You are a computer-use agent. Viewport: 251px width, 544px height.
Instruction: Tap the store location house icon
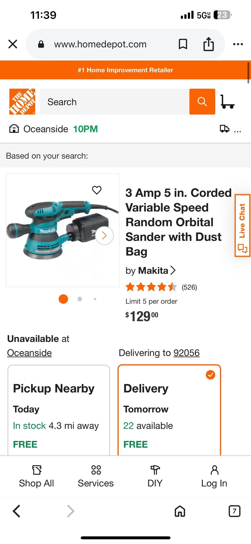click(x=14, y=129)
